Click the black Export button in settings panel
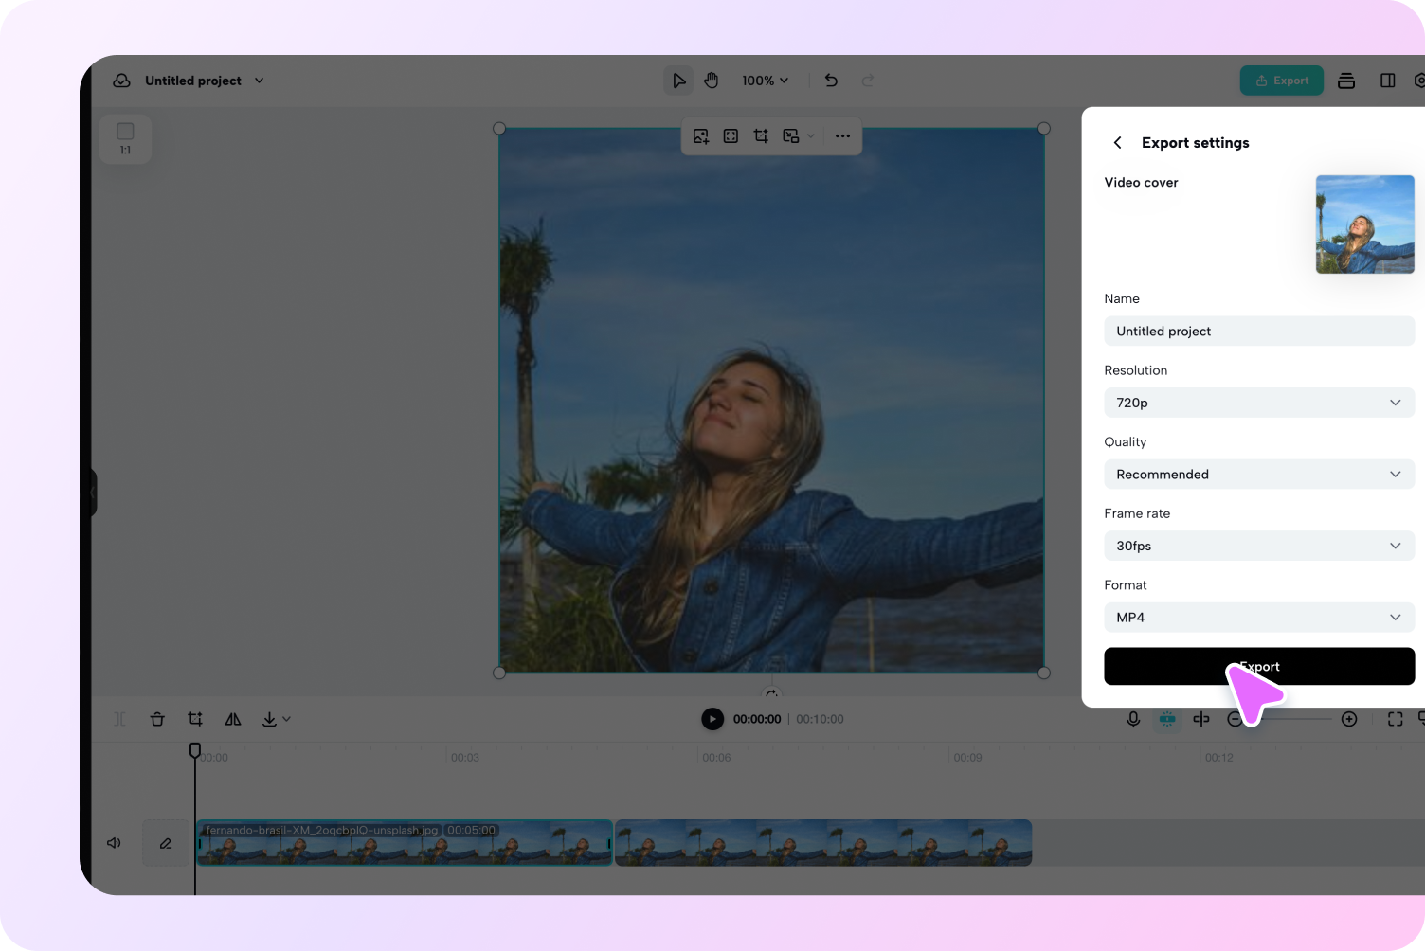 click(x=1259, y=666)
